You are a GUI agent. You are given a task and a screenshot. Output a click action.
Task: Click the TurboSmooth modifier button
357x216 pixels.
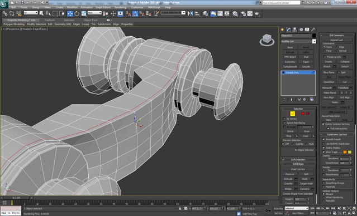click(x=290, y=67)
